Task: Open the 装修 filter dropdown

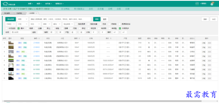Action: coord(47,24)
